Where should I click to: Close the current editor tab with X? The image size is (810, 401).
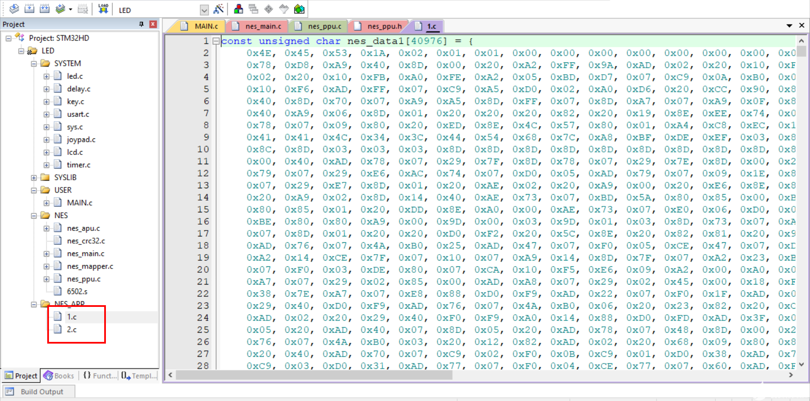point(802,25)
